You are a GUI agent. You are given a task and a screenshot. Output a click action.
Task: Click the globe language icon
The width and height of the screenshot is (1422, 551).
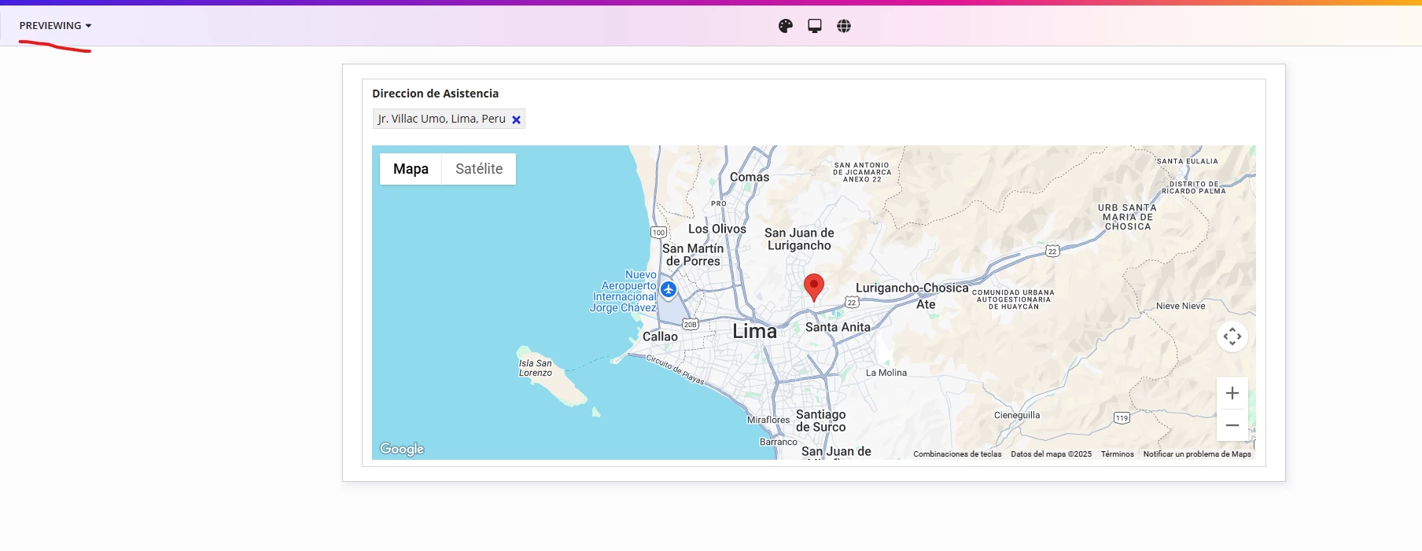(x=844, y=26)
